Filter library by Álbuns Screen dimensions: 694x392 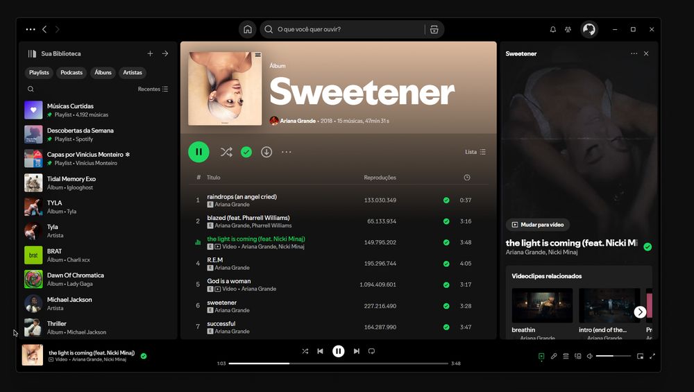pyautogui.click(x=103, y=73)
